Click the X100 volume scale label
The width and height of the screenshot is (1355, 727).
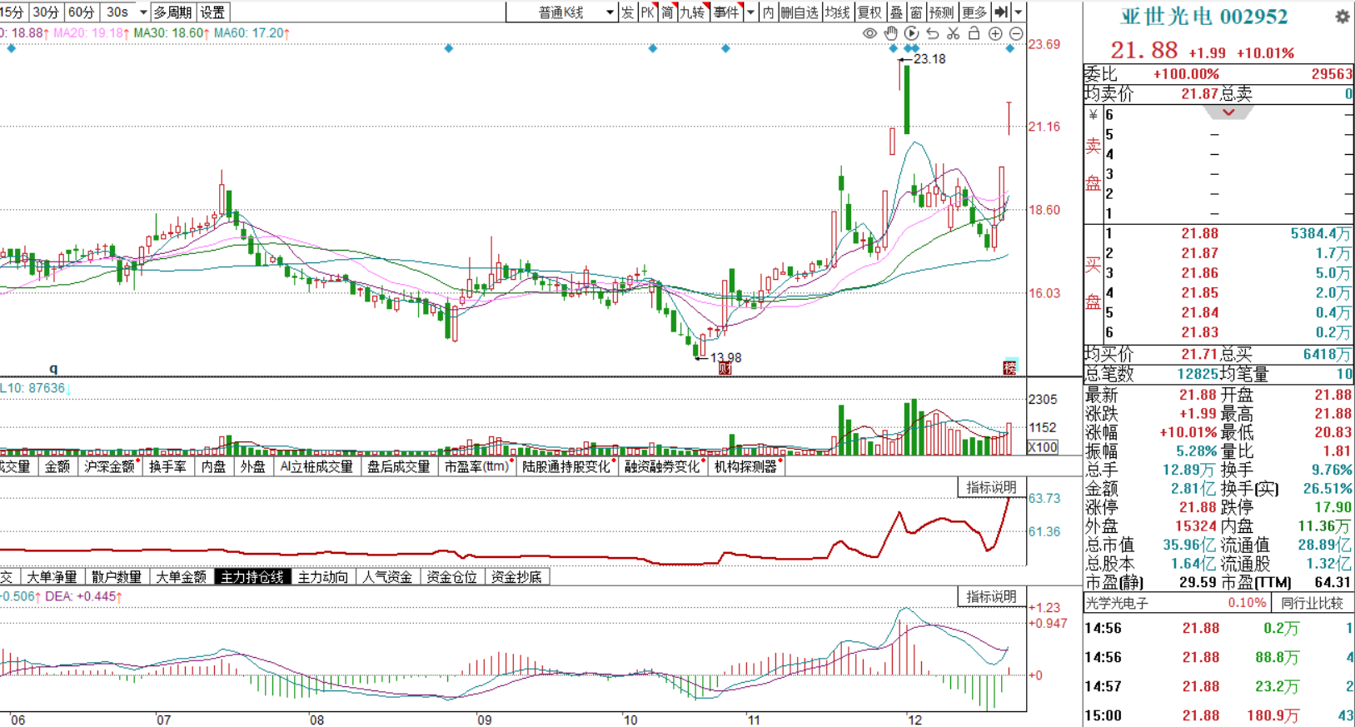click(x=1043, y=447)
